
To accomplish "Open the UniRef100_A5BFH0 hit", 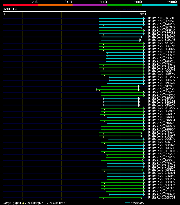I will click(161, 74).
